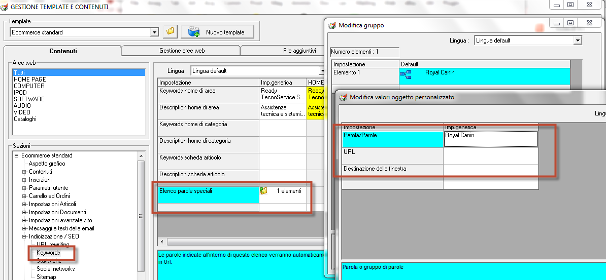Click Gestione Template e Contenuti title icon

click(x=4, y=6)
